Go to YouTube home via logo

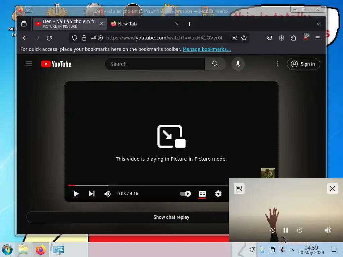pos(56,64)
